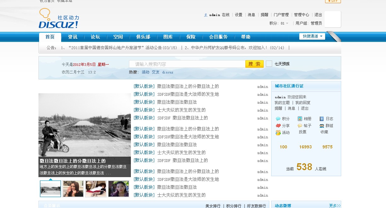Click the 城市社区通行证 panel heading

coord(289,86)
